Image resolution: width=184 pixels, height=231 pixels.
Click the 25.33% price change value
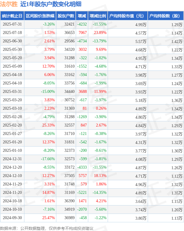coord(48,125)
